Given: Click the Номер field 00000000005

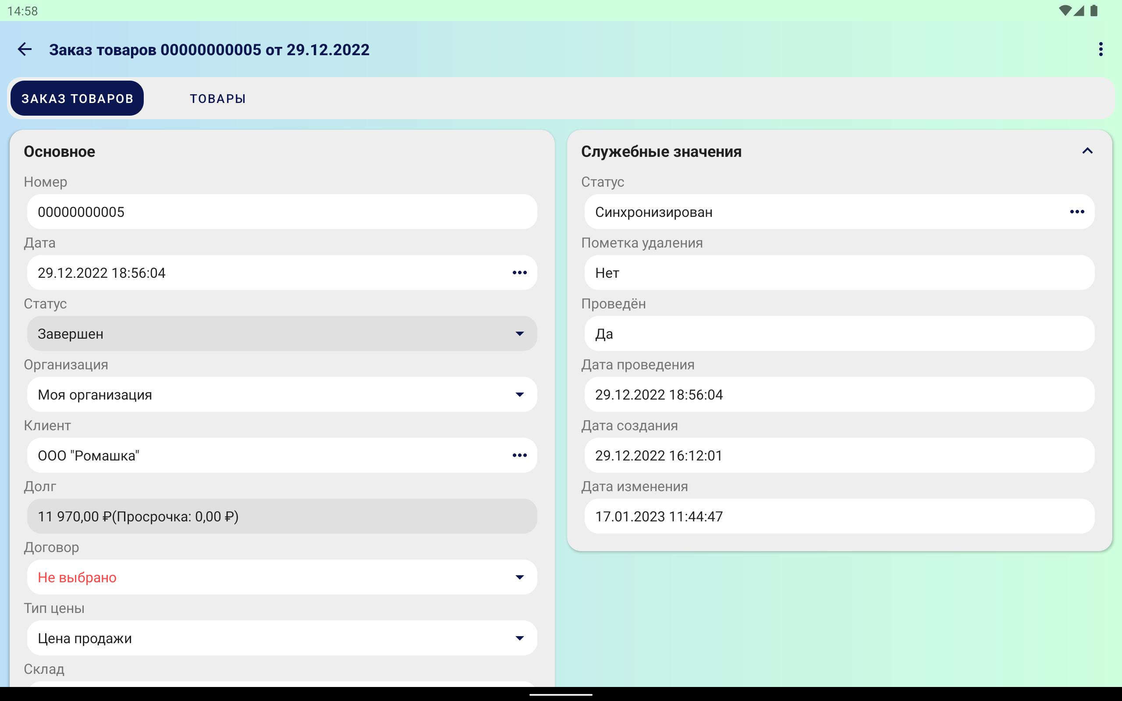Looking at the screenshot, I should pos(282,212).
